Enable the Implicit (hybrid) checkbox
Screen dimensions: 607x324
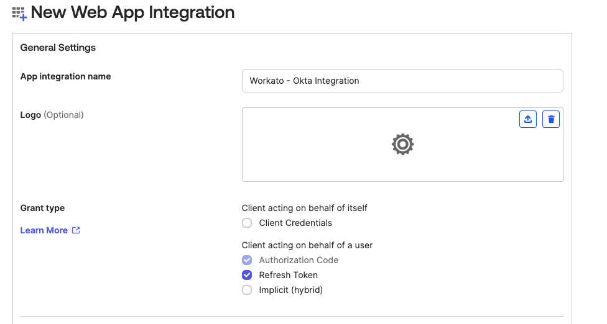pos(246,290)
